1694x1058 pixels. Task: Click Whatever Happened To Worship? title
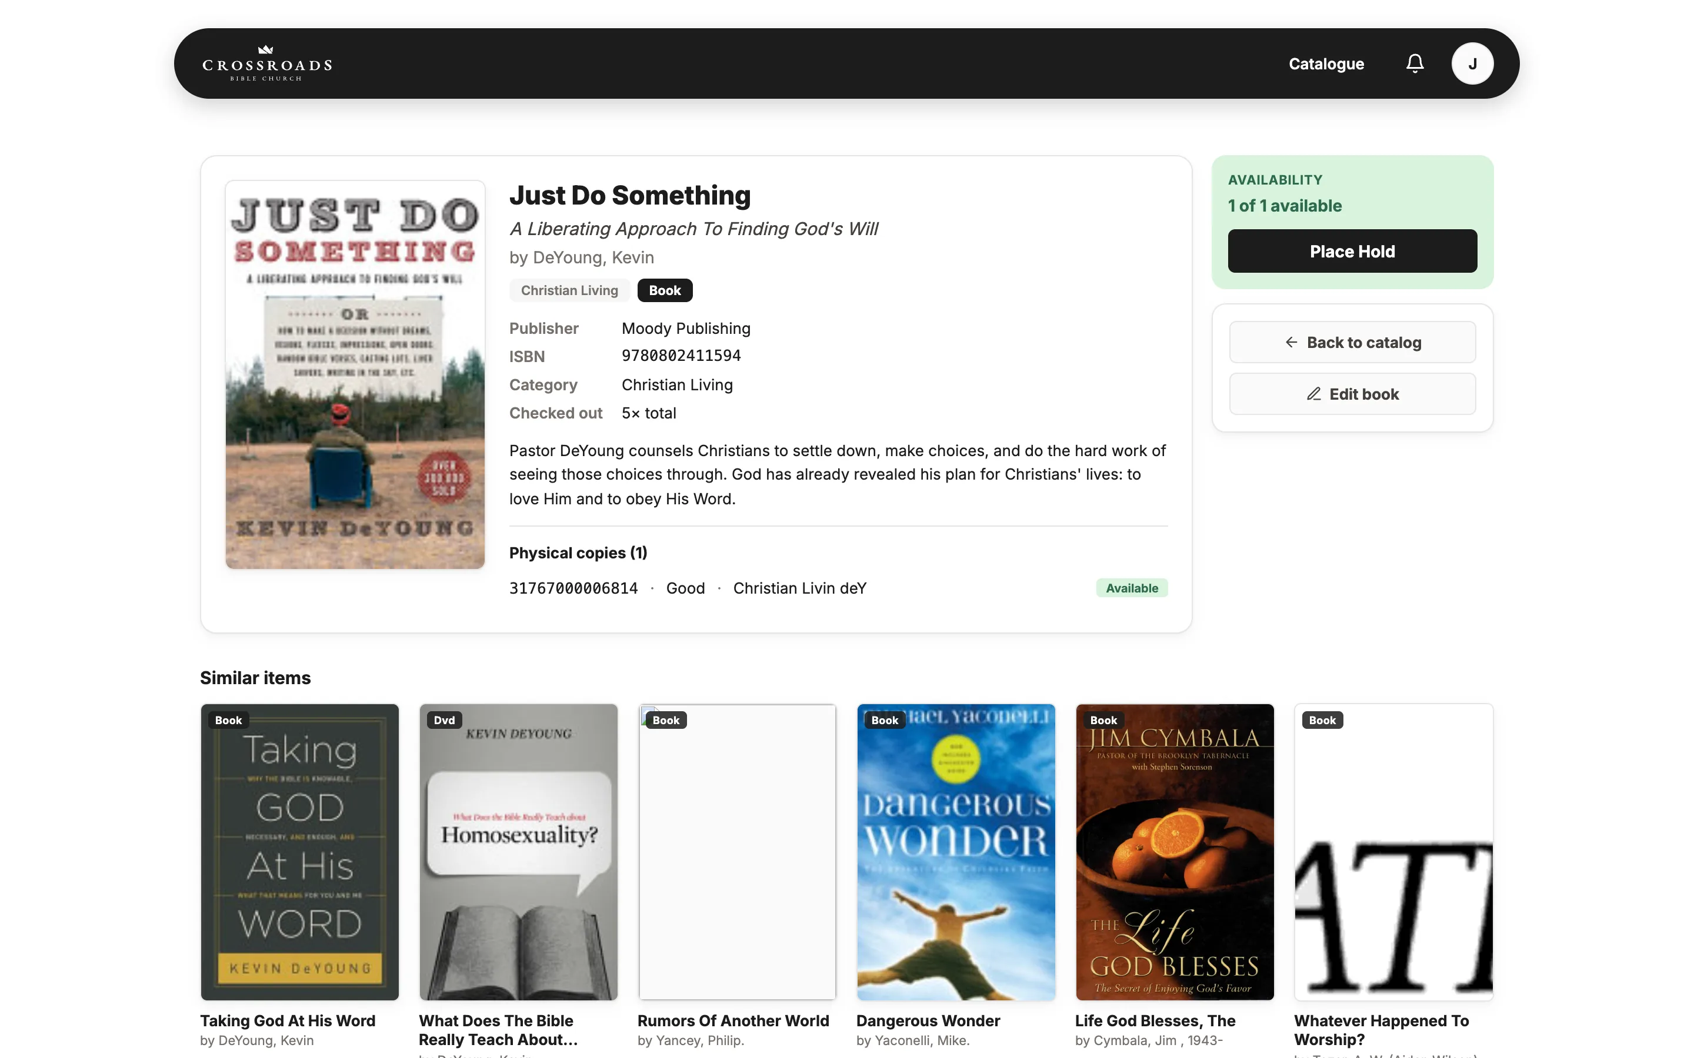[1381, 1030]
